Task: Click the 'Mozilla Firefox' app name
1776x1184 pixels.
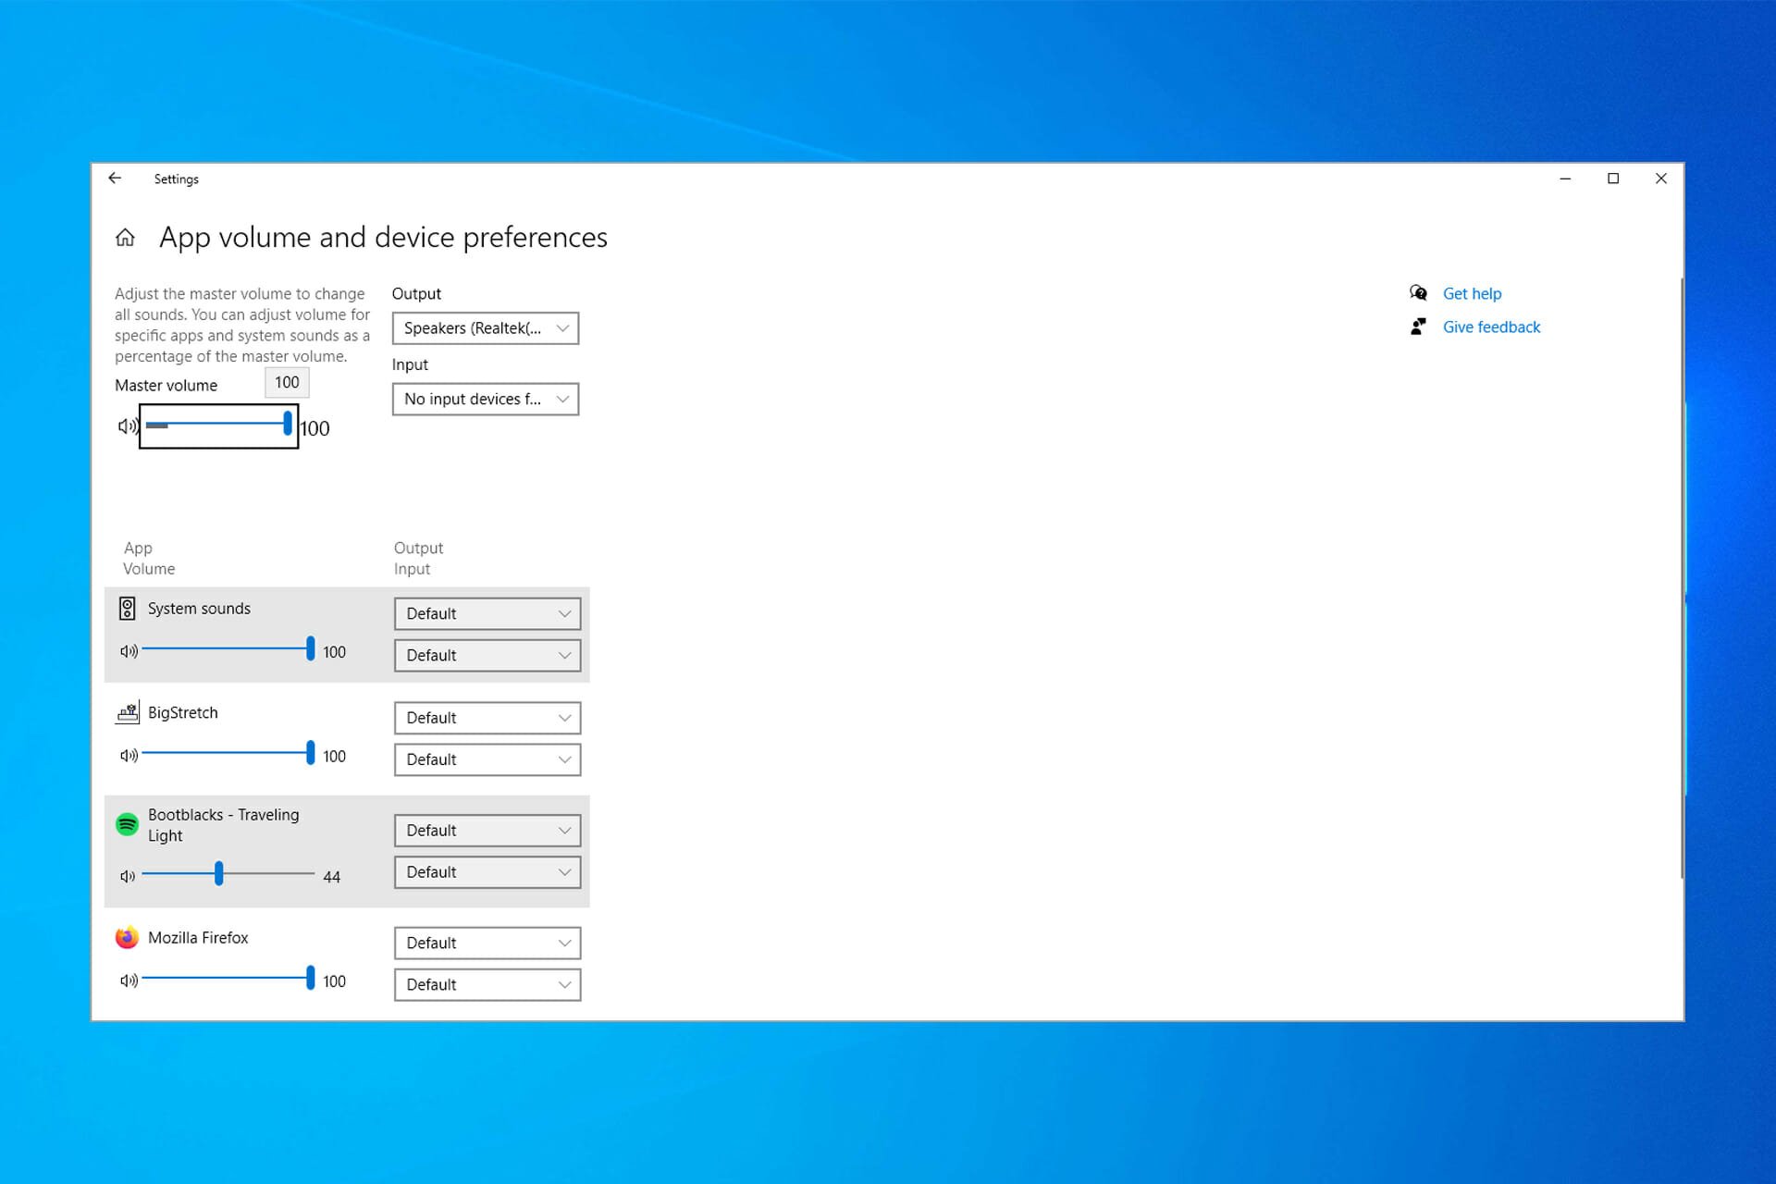Action: (198, 938)
